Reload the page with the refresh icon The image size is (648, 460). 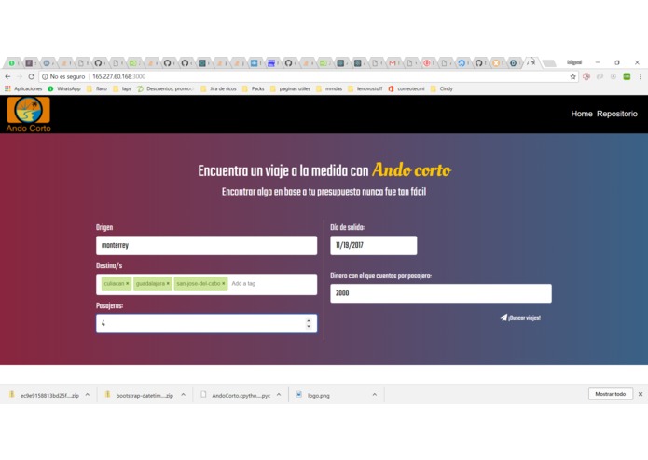[31, 76]
